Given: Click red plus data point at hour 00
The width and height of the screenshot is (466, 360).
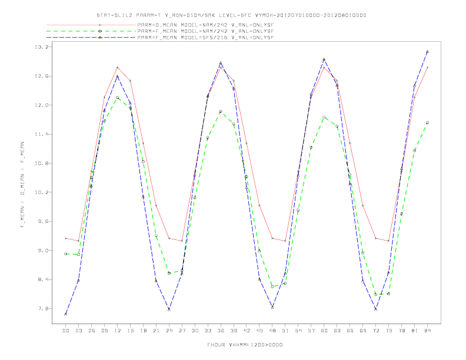Looking at the screenshot, I should [66, 238].
